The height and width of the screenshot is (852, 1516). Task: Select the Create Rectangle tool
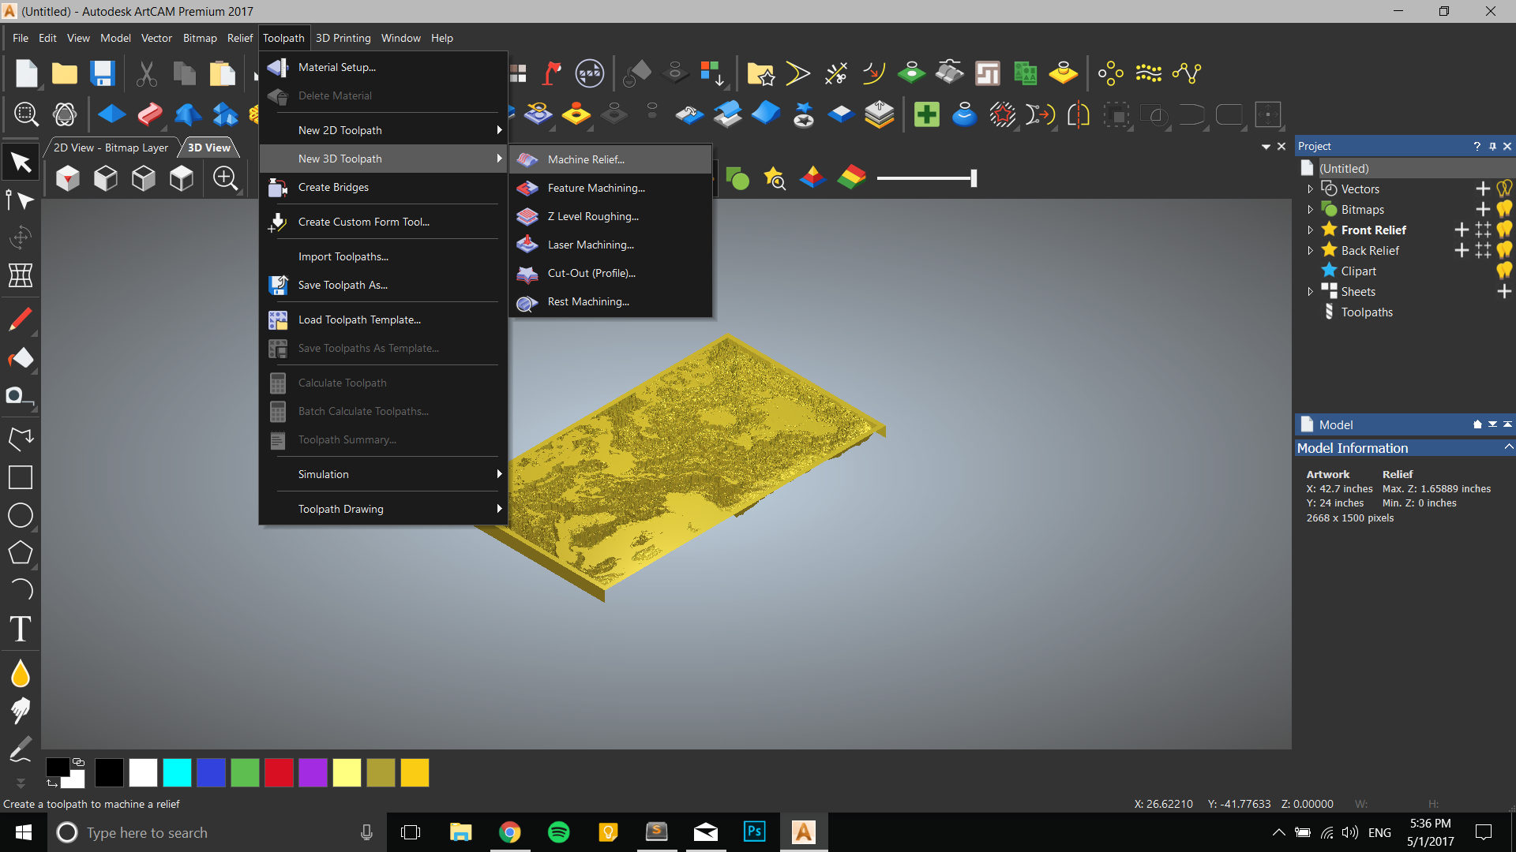pyautogui.click(x=21, y=477)
